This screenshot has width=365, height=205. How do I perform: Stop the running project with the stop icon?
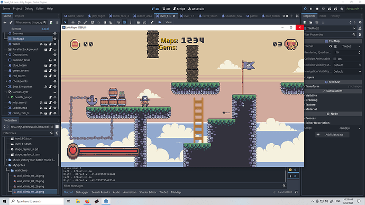[317, 9]
